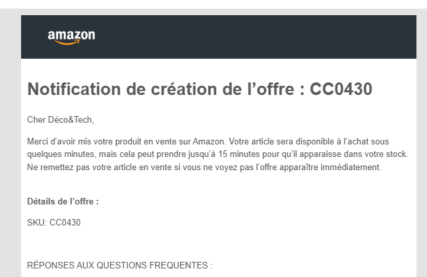Click the gray margin left of the email
The height and width of the screenshot is (277, 427).
click(x=11, y=142)
